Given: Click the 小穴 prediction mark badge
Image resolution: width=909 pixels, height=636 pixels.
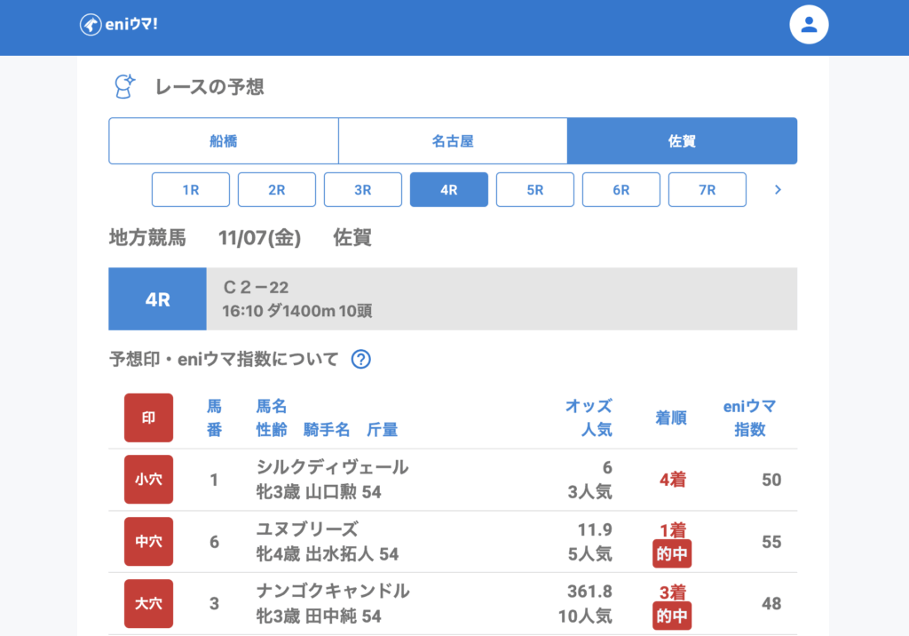Looking at the screenshot, I should pos(148,480).
